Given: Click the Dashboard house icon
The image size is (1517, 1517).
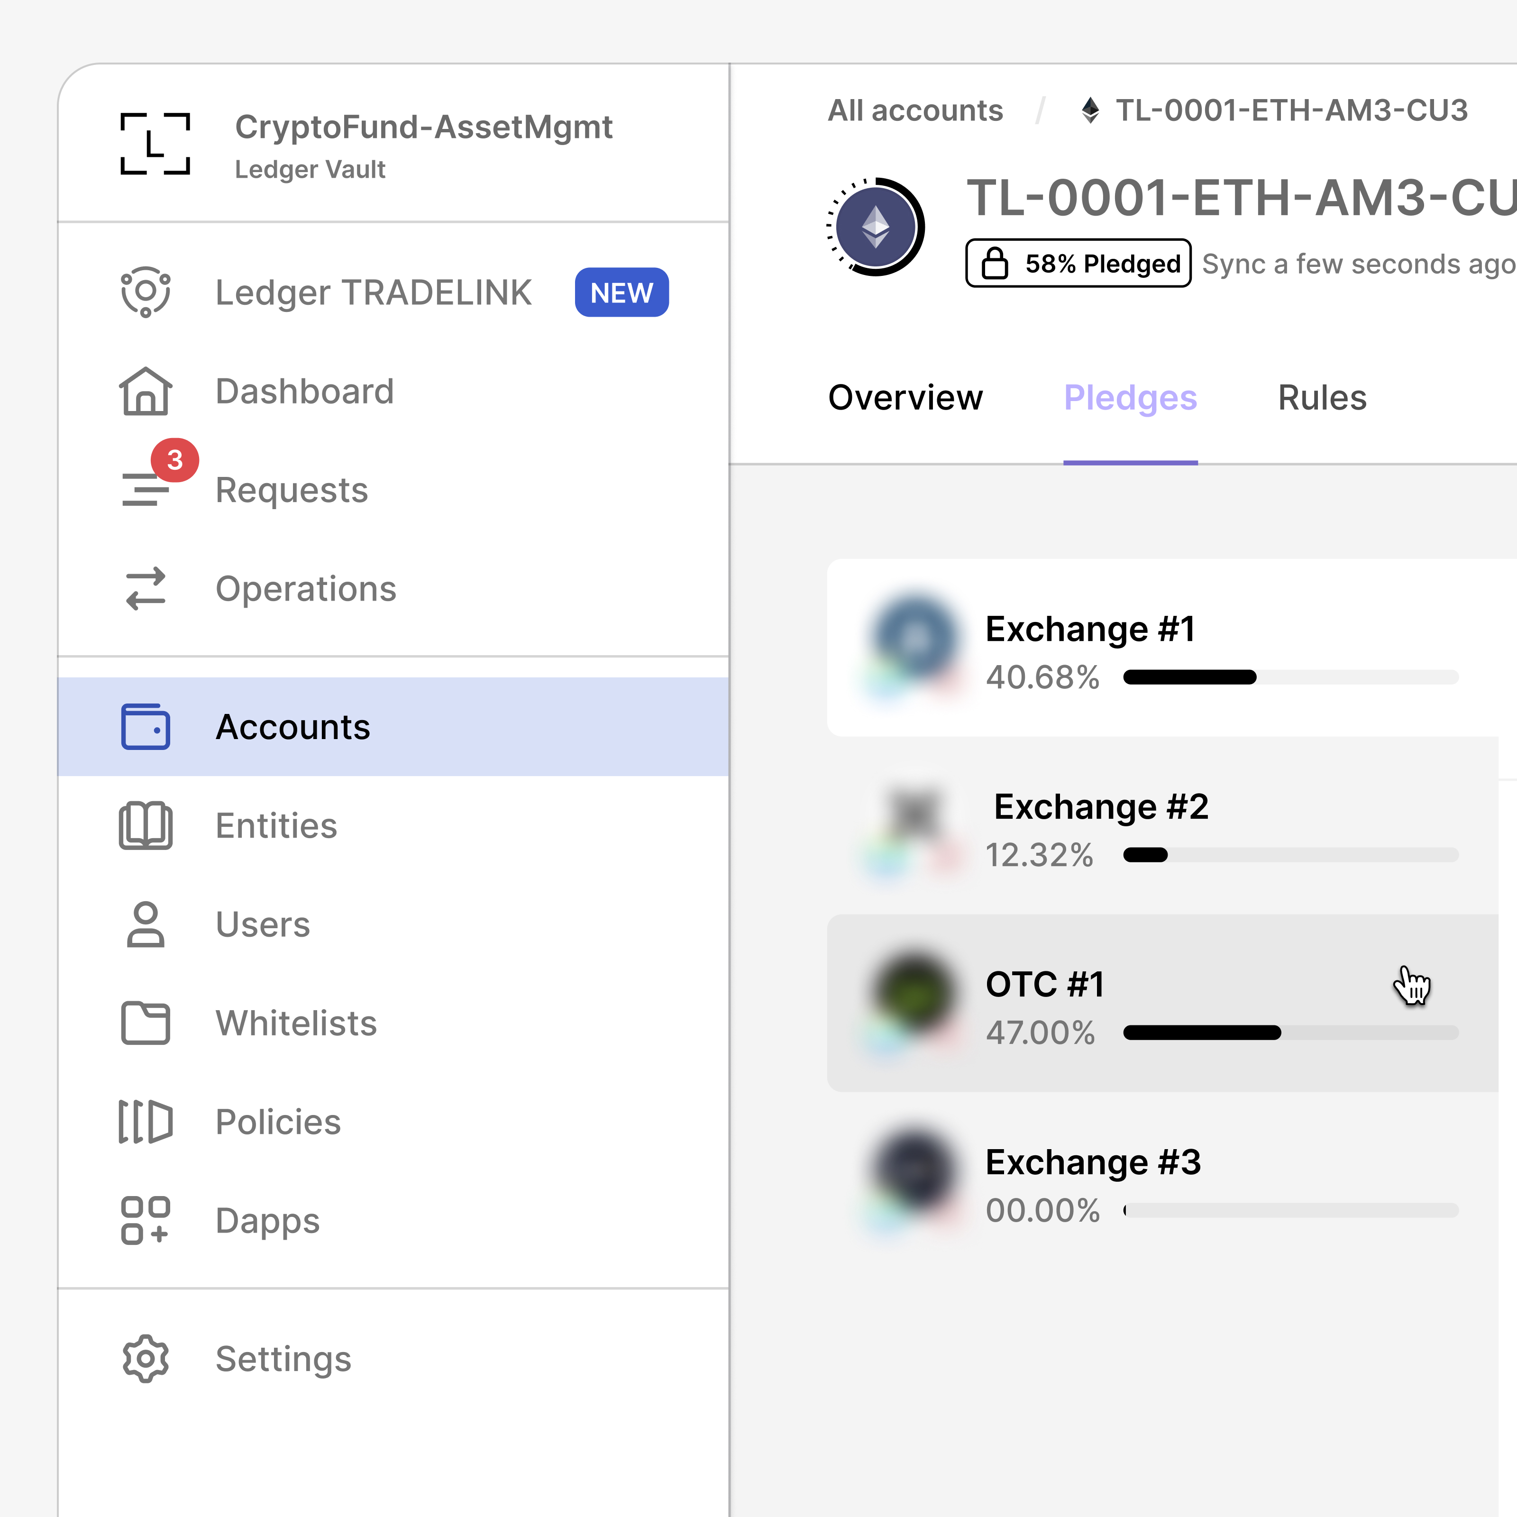Looking at the screenshot, I should click(x=145, y=391).
